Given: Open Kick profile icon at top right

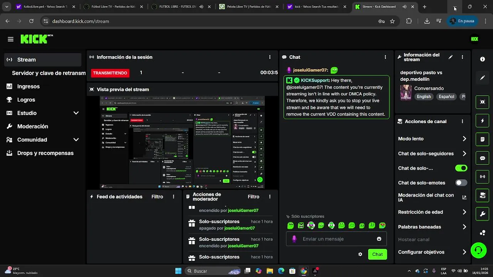Looking at the screenshot, I should [x=475, y=39].
